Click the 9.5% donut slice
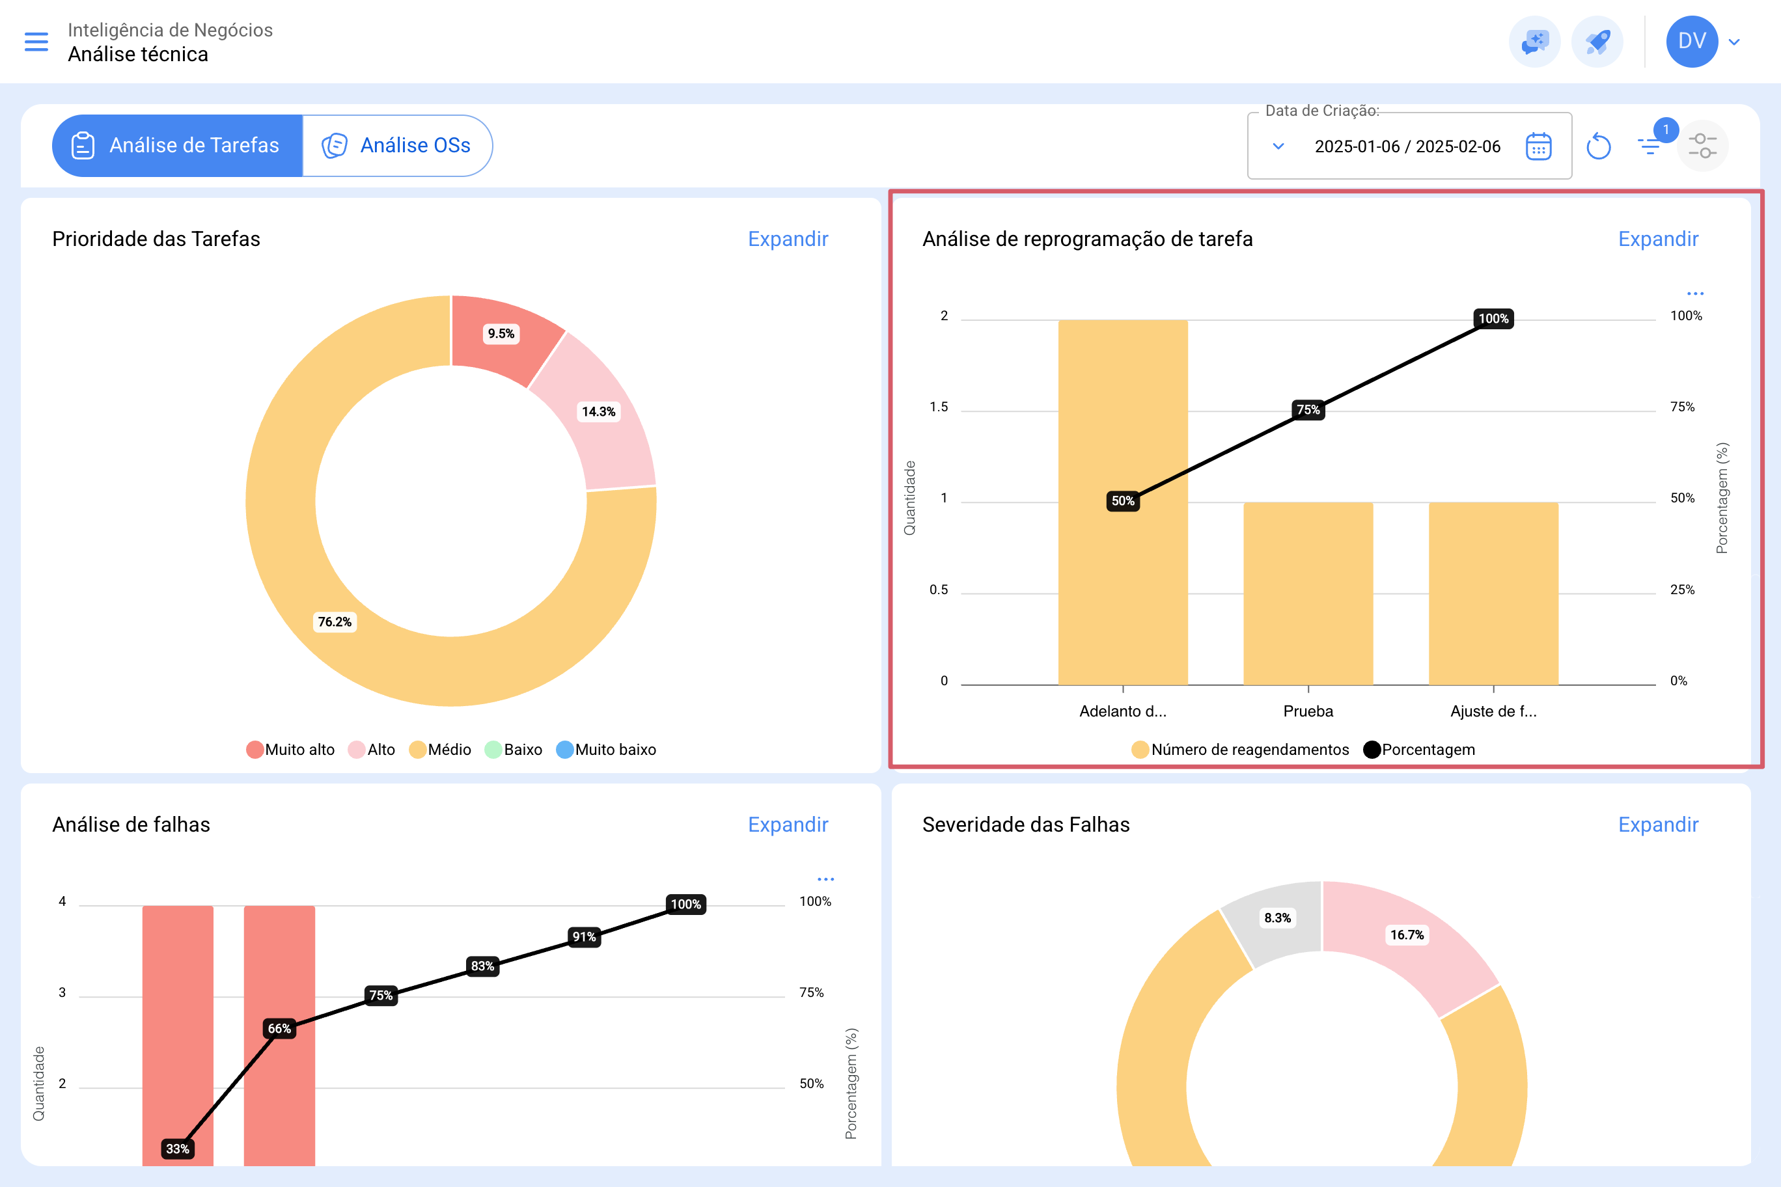This screenshot has width=1781, height=1187. (x=501, y=334)
